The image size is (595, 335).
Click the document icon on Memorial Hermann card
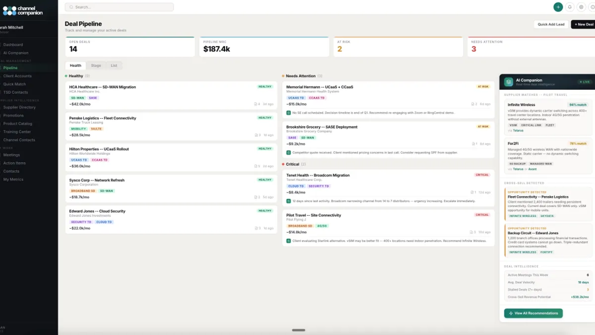(473, 103)
